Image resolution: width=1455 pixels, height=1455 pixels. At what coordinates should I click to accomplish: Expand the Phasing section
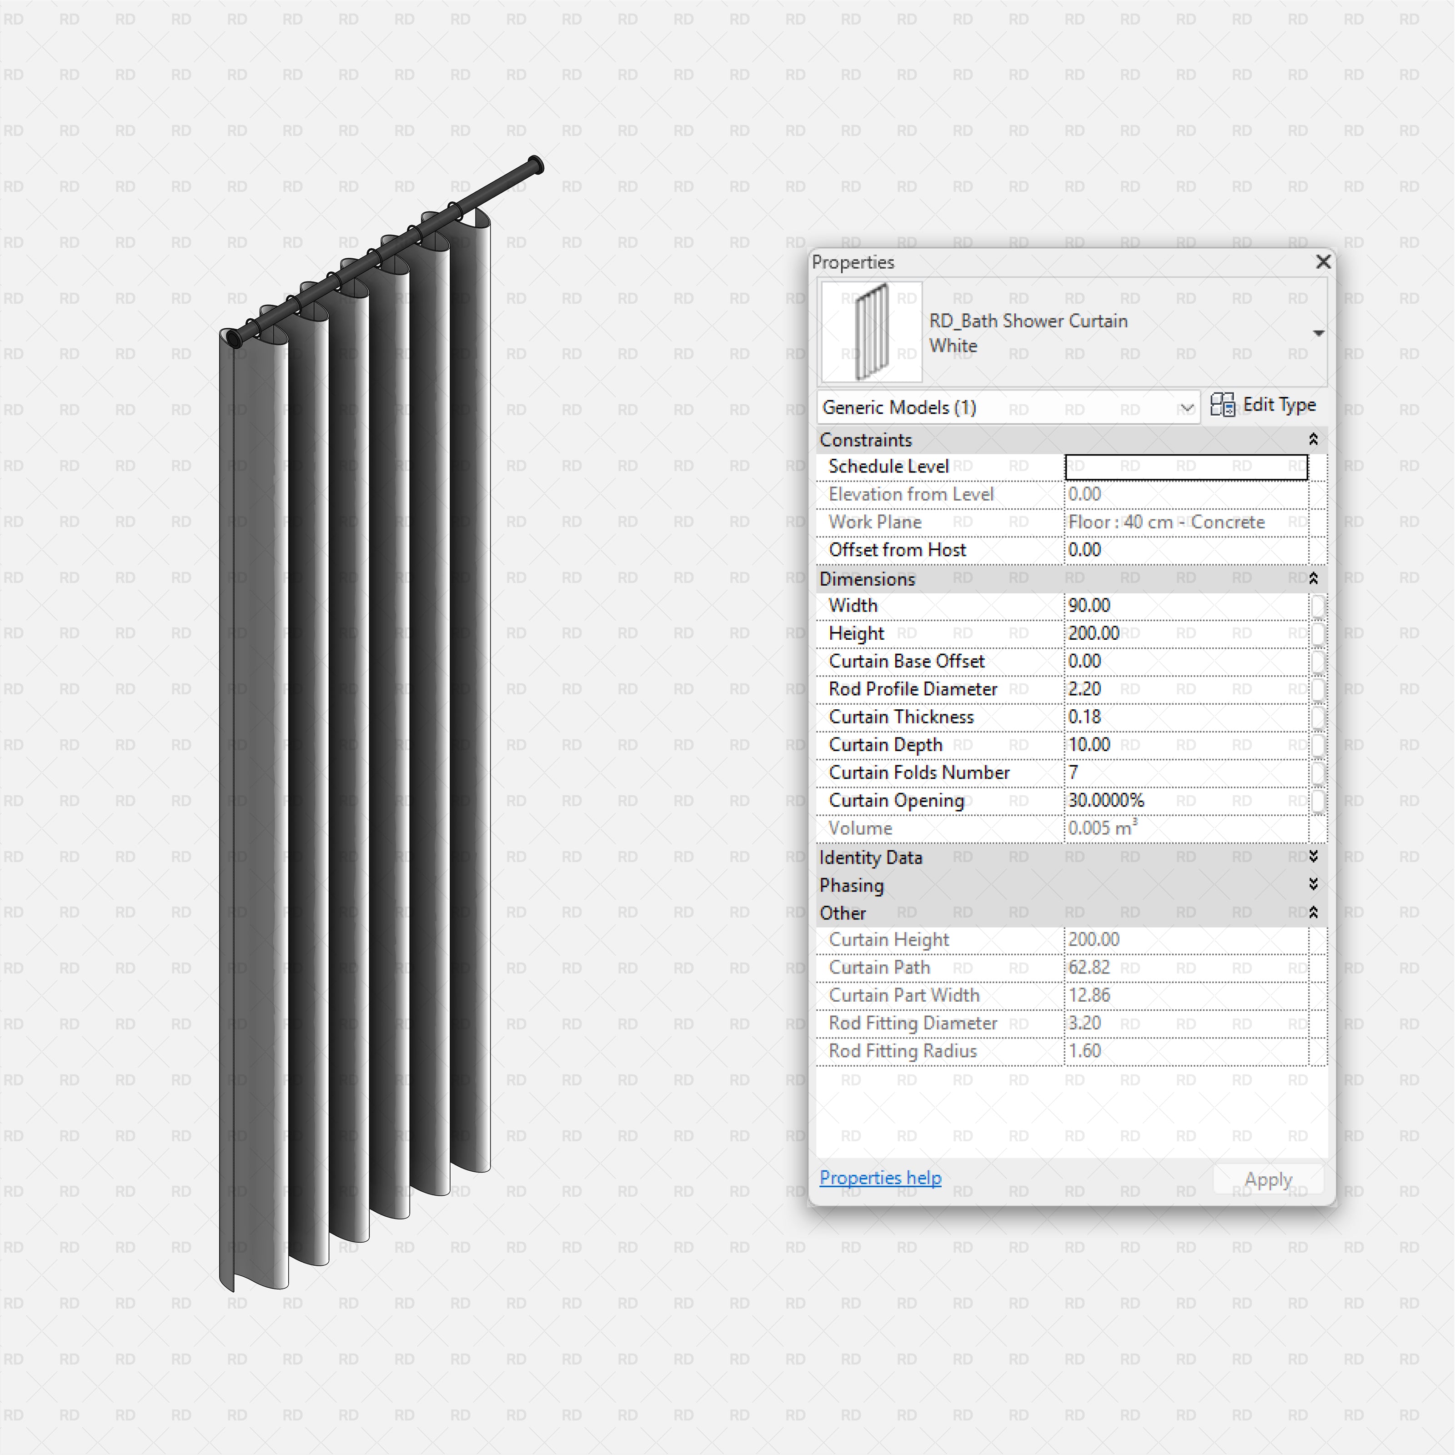[x=1313, y=885]
